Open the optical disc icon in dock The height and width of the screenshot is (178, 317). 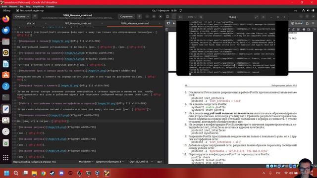click(5, 132)
